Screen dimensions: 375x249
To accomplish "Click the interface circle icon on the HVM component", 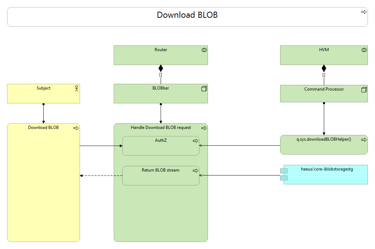I will [363, 50].
